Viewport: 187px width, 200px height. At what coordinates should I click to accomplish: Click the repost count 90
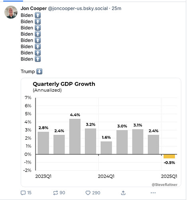click(x=62, y=193)
